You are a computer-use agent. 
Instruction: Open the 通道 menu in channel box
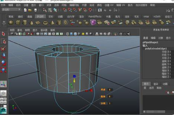click(x=146, y=38)
